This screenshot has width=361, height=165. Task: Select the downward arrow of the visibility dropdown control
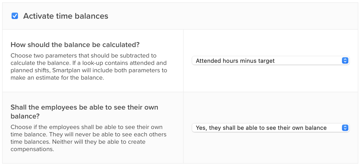pyautogui.click(x=345, y=129)
